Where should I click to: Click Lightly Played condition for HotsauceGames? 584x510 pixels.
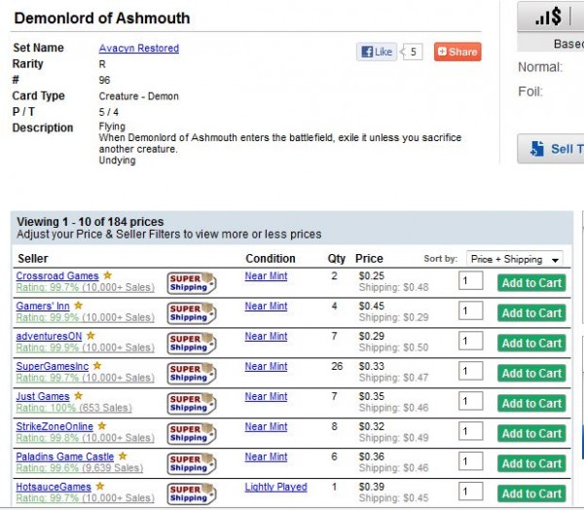pos(274,487)
